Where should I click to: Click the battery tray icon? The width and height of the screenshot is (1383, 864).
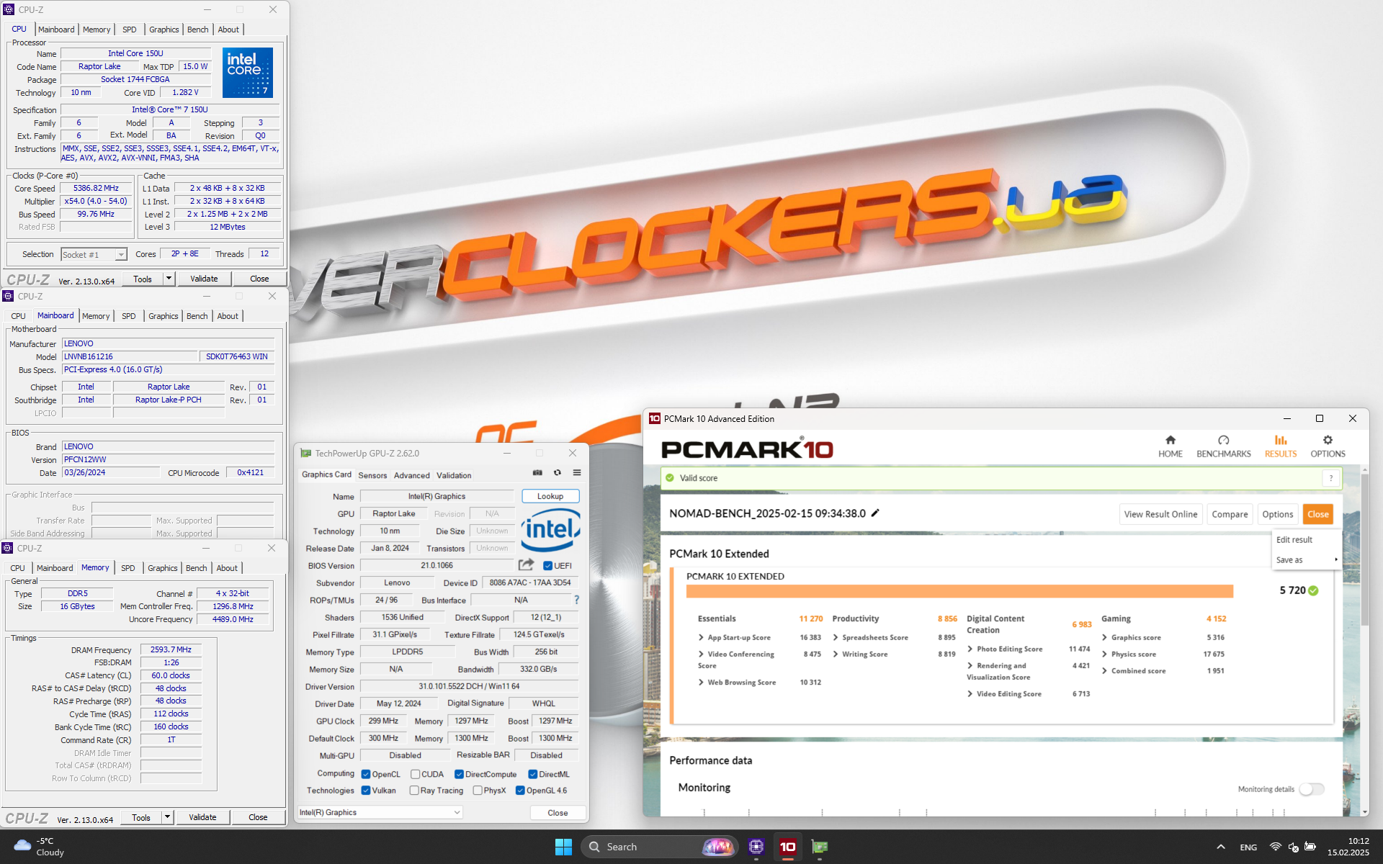click(x=1310, y=847)
